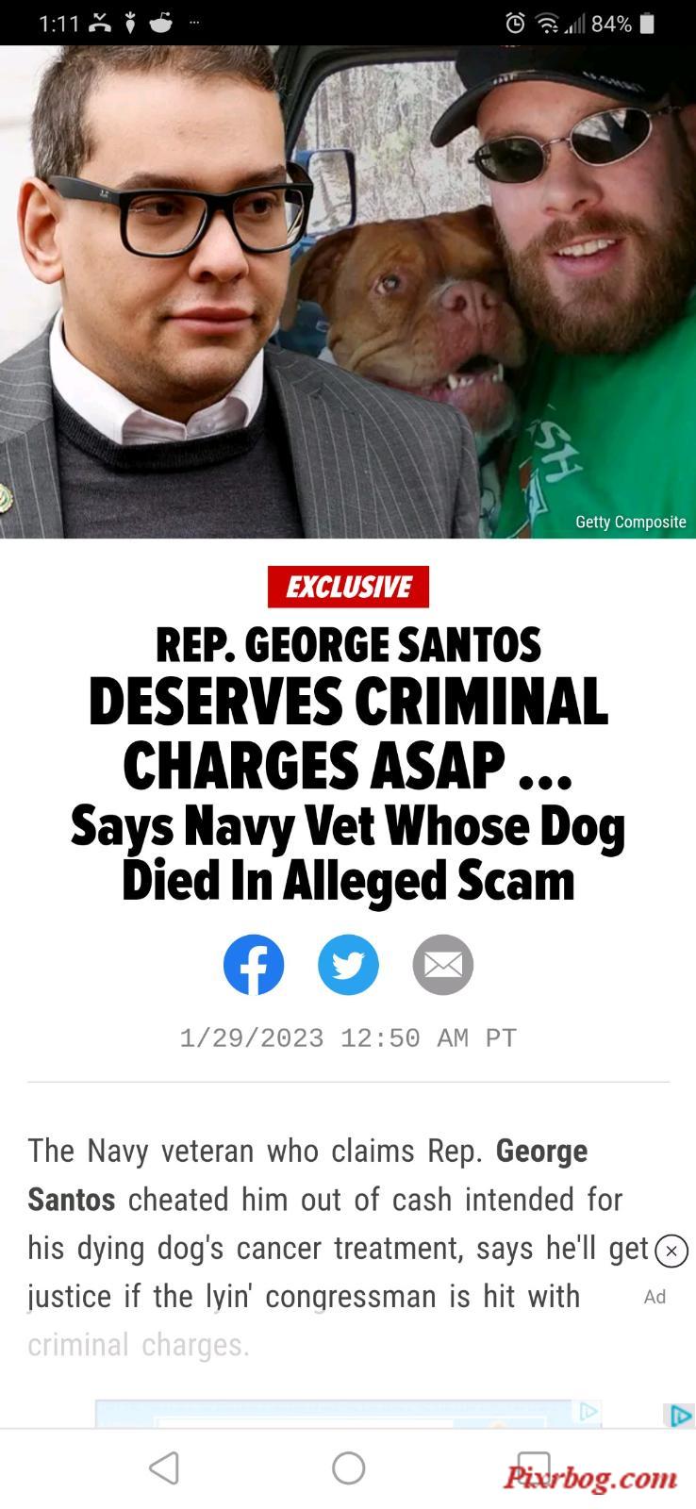Tap the alarm clock status icon
The height and width of the screenshot is (1509, 696).
coord(515,23)
